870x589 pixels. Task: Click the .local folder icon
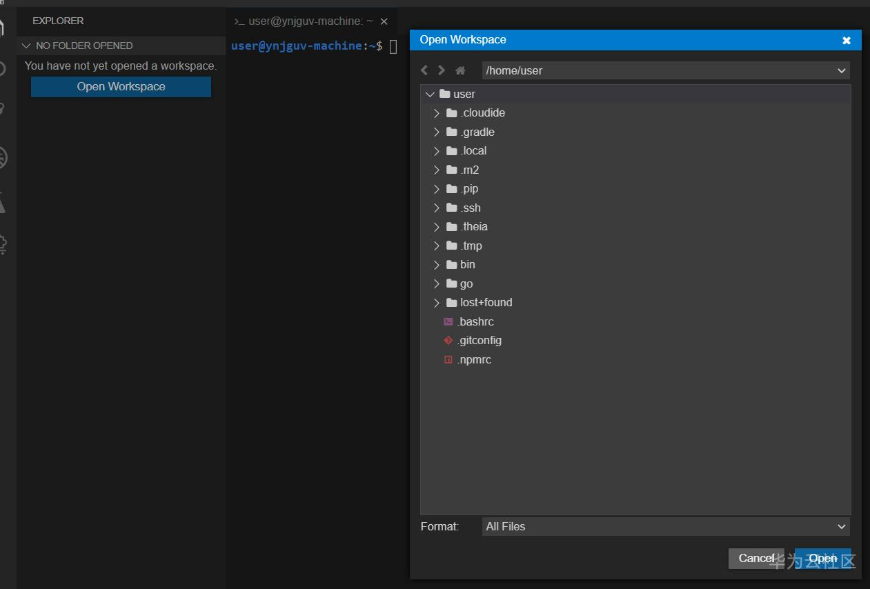coord(452,150)
